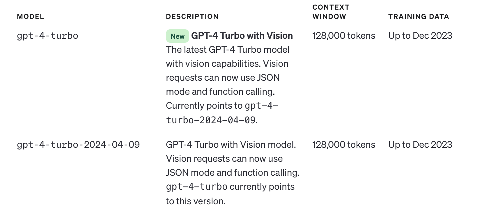The image size is (482, 211).
Task: Click gpt-4-turbo-2024-04-09 model name in second row
Action: pyautogui.click(x=78, y=145)
